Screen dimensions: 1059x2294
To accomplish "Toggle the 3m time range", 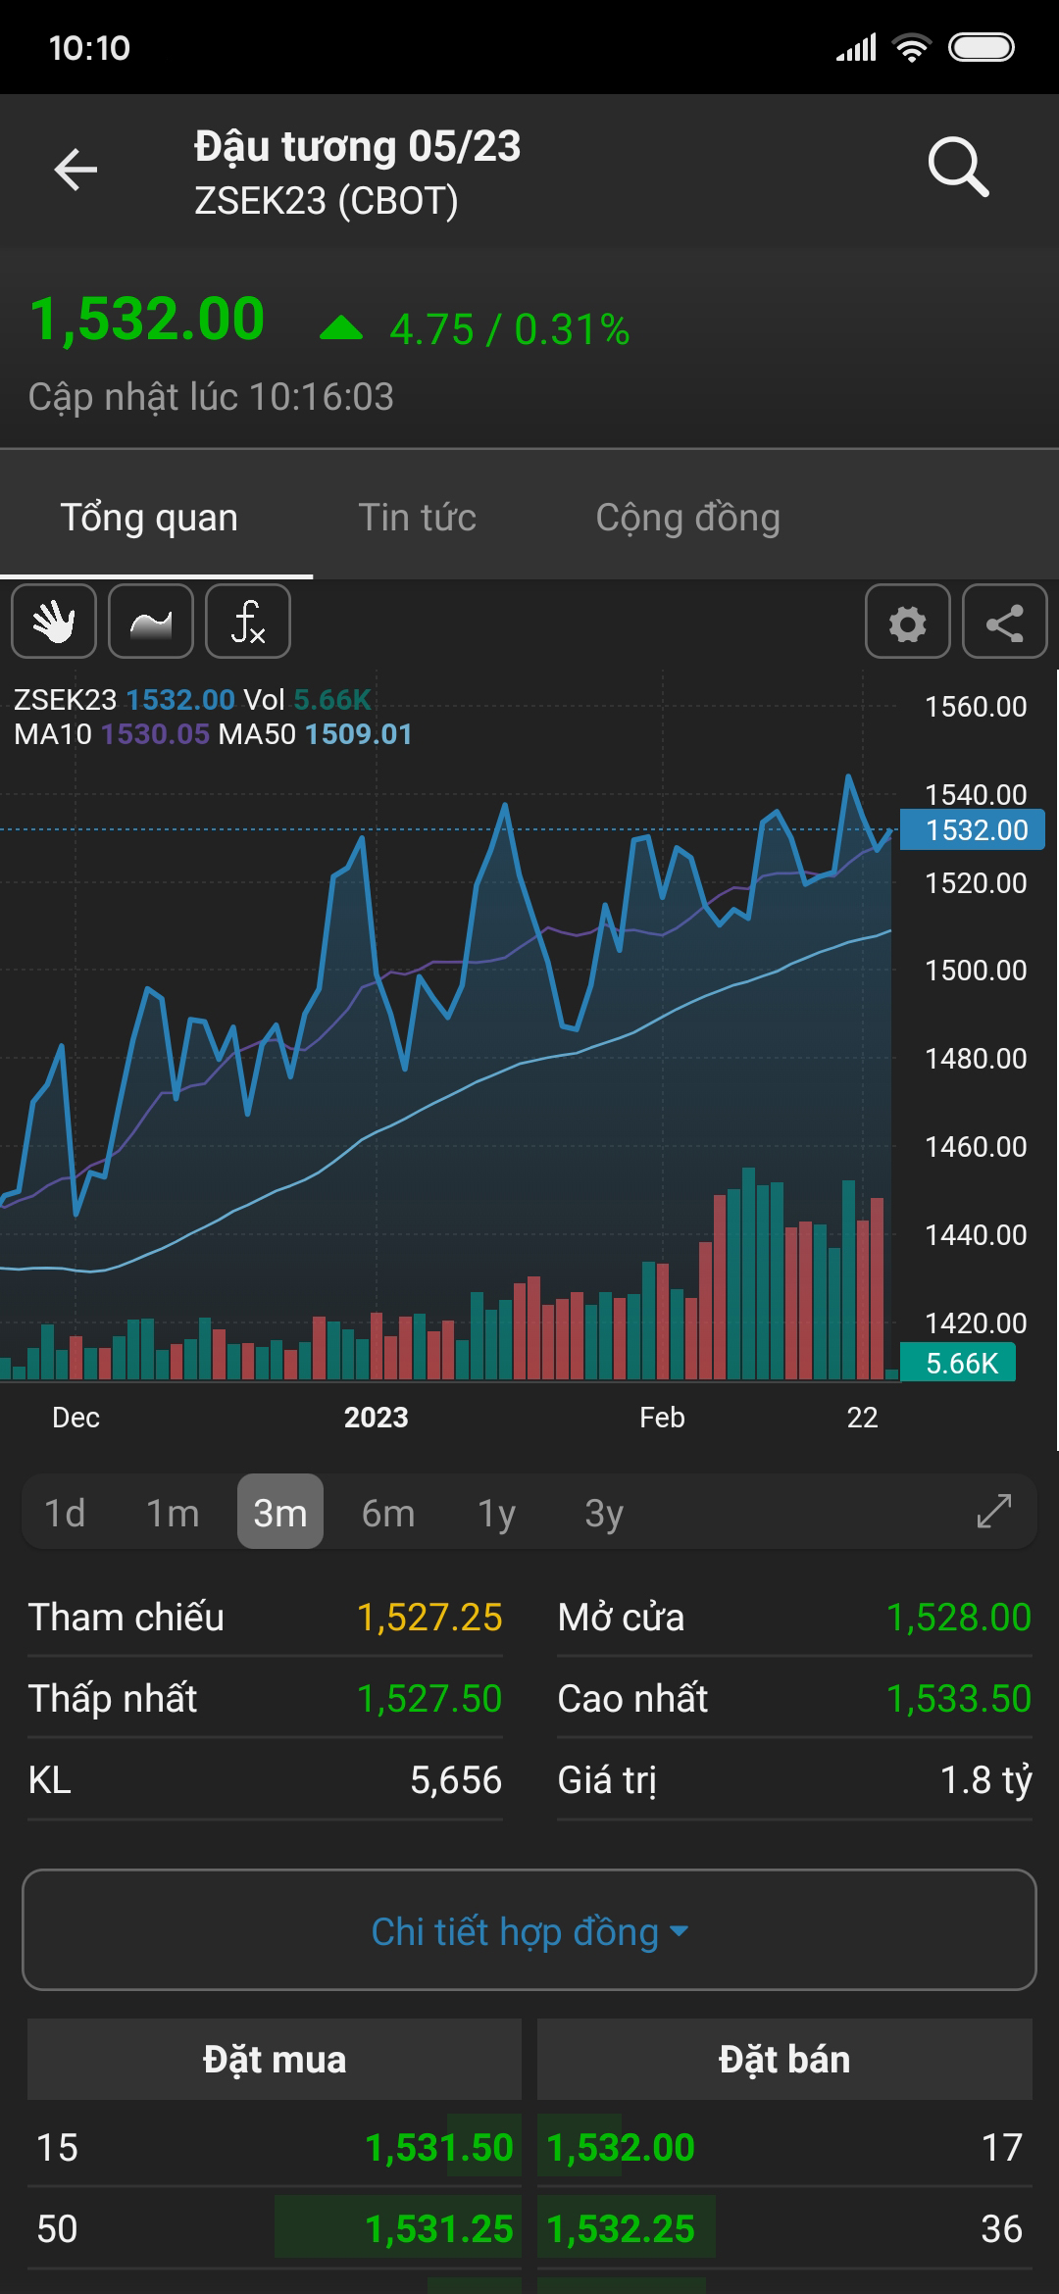I will tap(280, 1513).
